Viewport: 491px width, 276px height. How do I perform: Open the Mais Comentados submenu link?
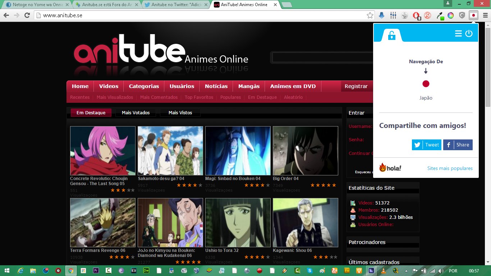point(159,97)
